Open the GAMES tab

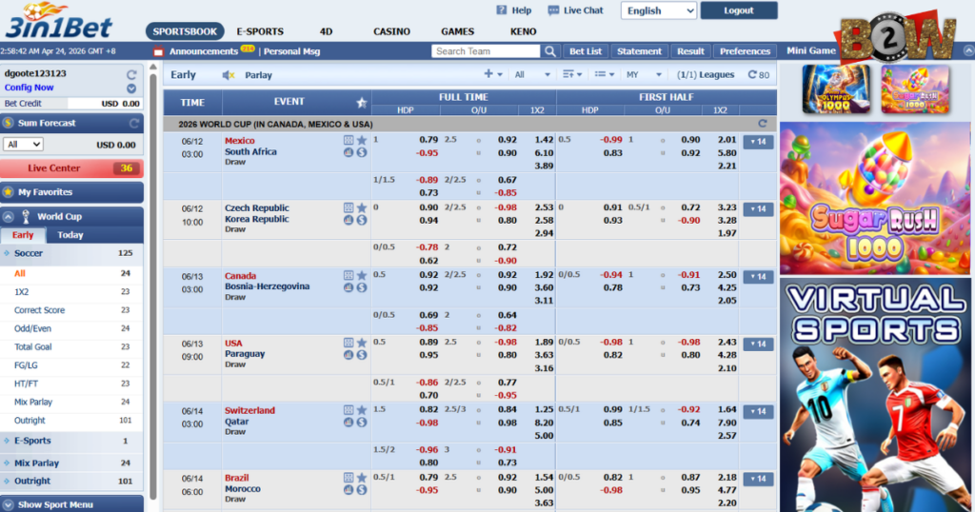tap(458, 31)
